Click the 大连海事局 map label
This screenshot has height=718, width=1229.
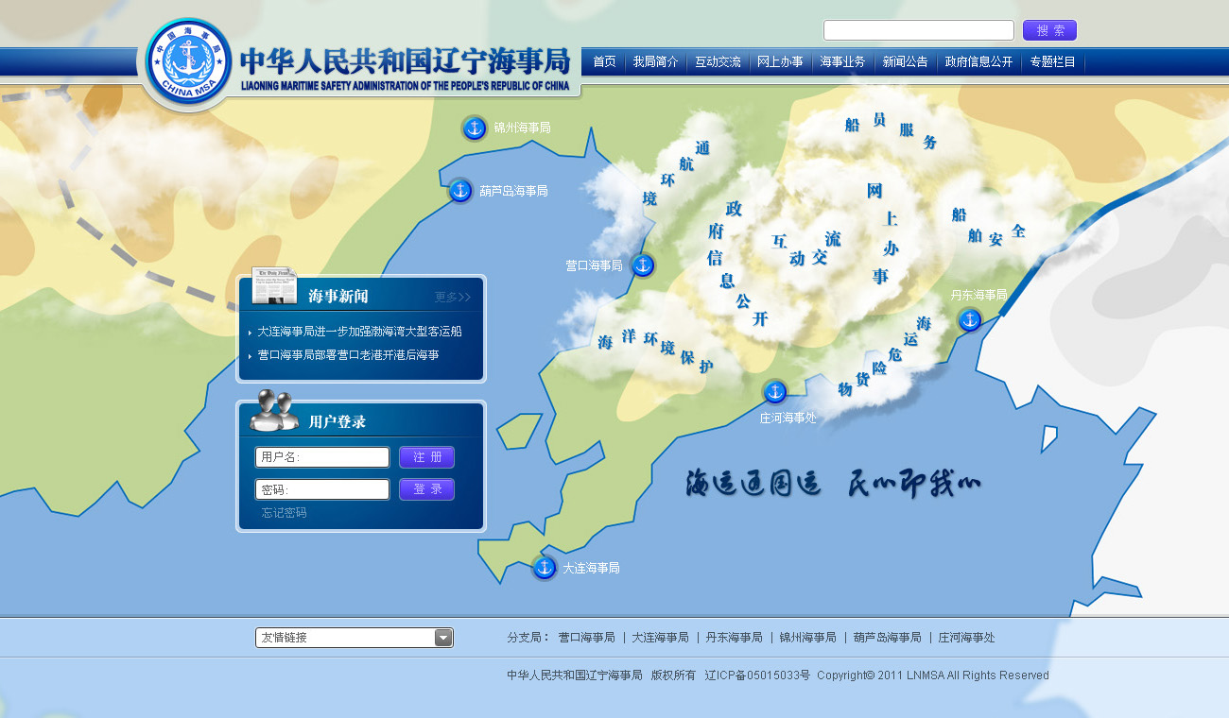tap(591, 568)
